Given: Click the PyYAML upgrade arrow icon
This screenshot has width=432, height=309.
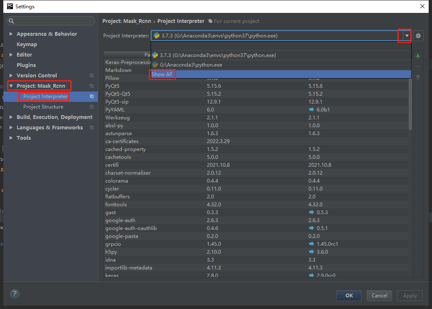Looking at the screenshot, I should click(311, 110).
